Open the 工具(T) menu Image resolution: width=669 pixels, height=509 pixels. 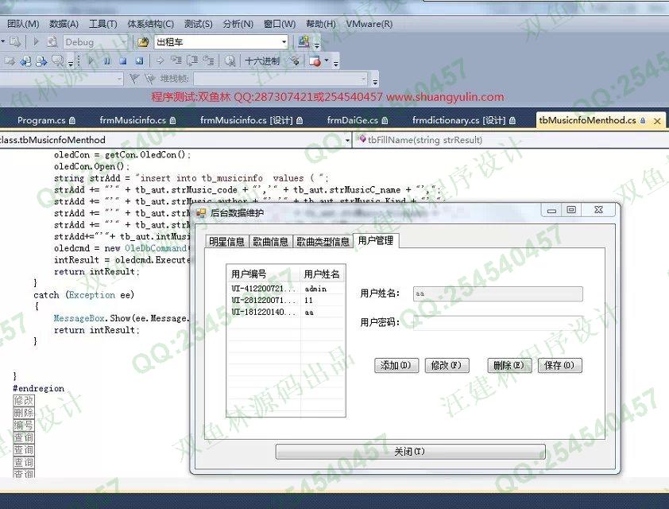click(x=102, y=24)
